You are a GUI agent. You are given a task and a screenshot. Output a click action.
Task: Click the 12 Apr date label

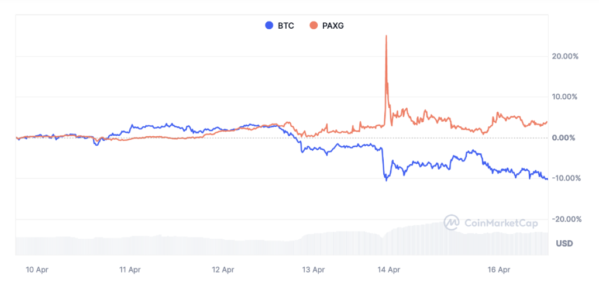click(x=223, y=270)
